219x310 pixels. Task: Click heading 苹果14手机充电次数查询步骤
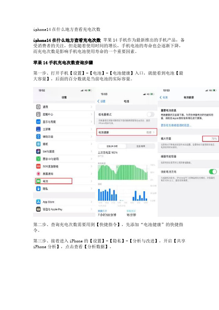(x=63, y=63)
